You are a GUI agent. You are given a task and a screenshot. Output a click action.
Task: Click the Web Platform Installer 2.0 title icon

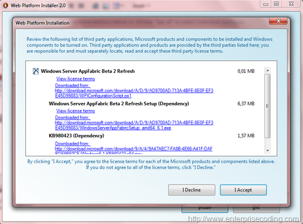click(x=5, y=5)
